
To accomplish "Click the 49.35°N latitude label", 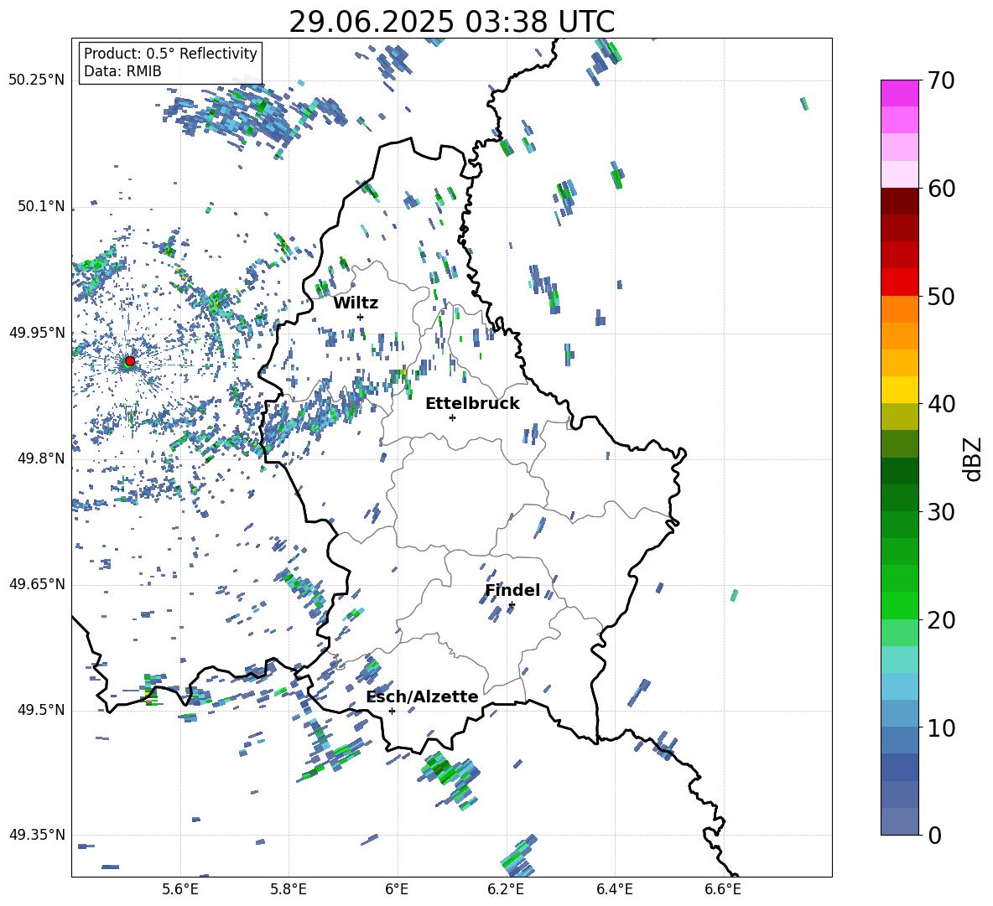I will [37, 835].
